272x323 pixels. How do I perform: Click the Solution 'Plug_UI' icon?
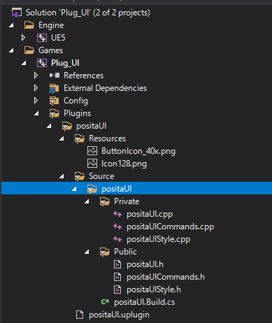click(x=17, y=13)
